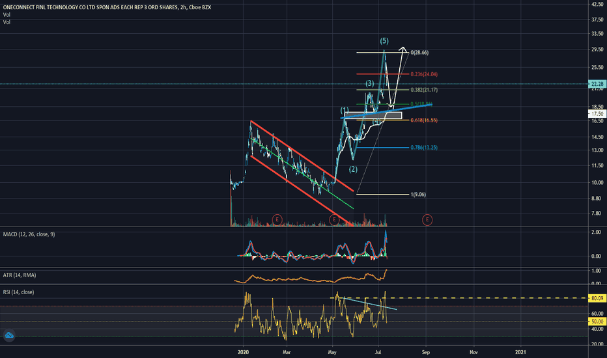The height and width of the screenshot is (358, 607).
Task: Click the earnings E marker above Mar
Action: pos(277,220)
